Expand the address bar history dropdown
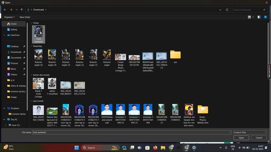This screenshot has width=271, height=152. 220,10
